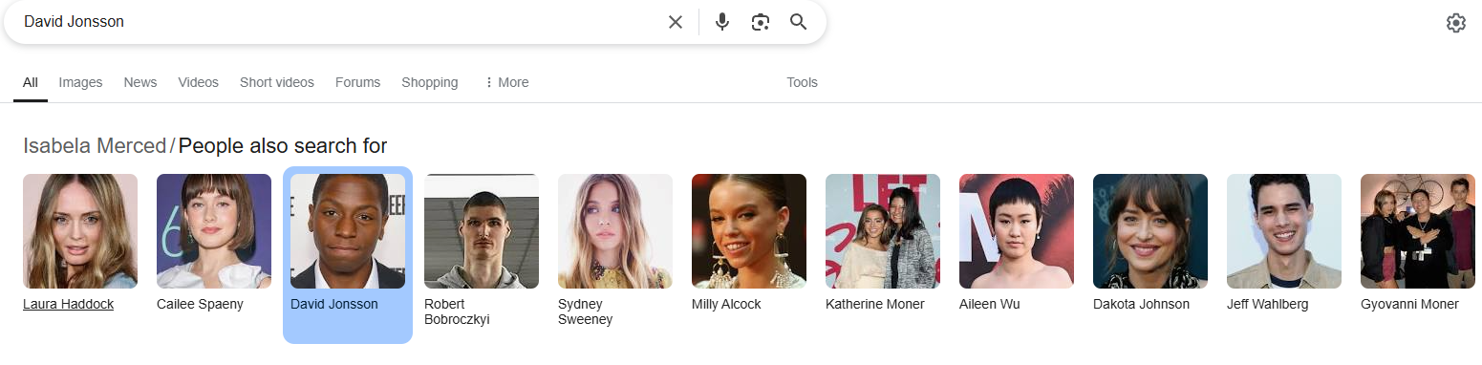Open the Videos tab
The width and height of the screenshot is (1482, 365).
tap(198, 82)
